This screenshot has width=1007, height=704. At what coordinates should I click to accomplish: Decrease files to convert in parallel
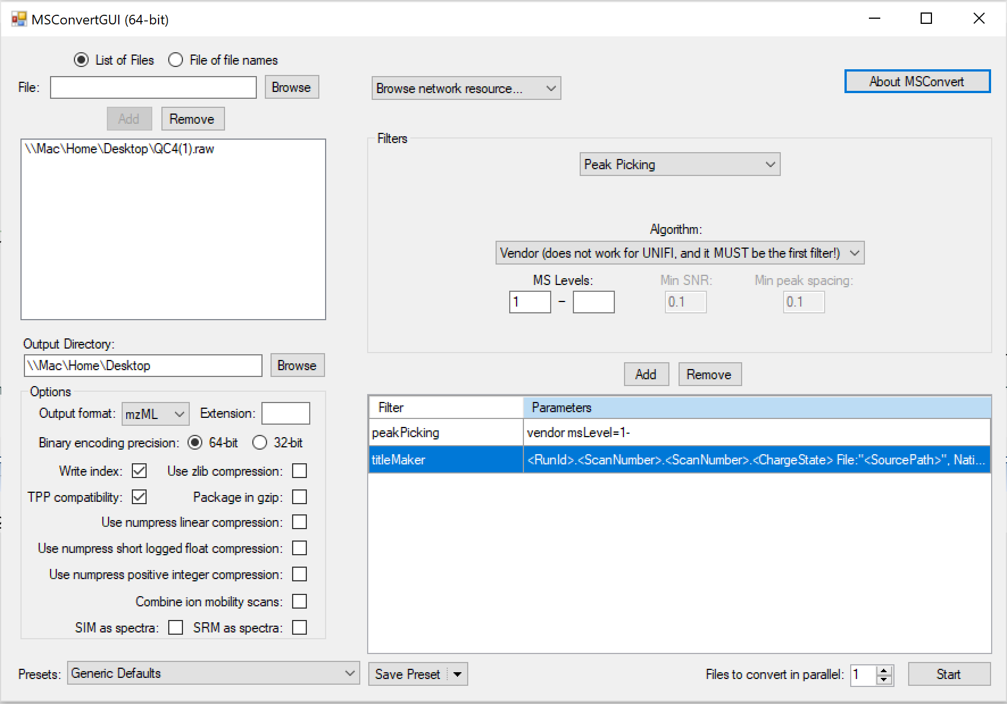tap(884, 680)
